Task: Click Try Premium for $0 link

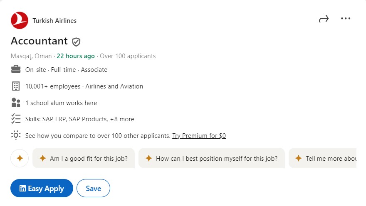Action: point(199,136)
